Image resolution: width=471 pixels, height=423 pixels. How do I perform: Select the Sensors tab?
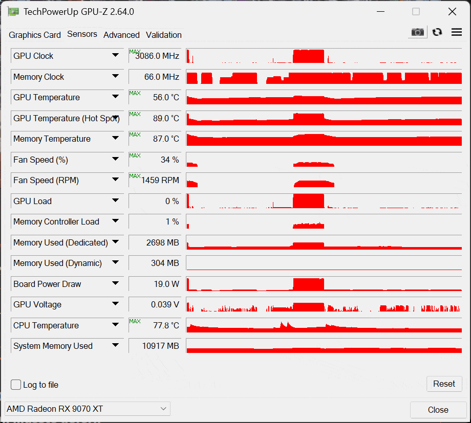pos(82,34)
